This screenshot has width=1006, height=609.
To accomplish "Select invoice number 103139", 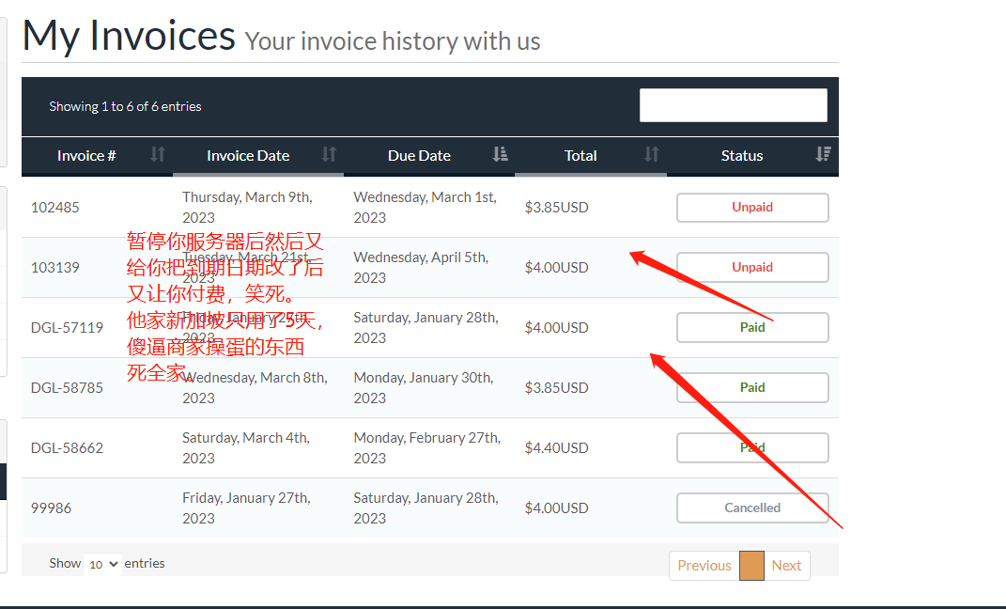I will pyautogui.click(x=55, y=267).
